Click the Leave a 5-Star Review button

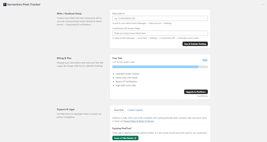(x=125, y=138)
